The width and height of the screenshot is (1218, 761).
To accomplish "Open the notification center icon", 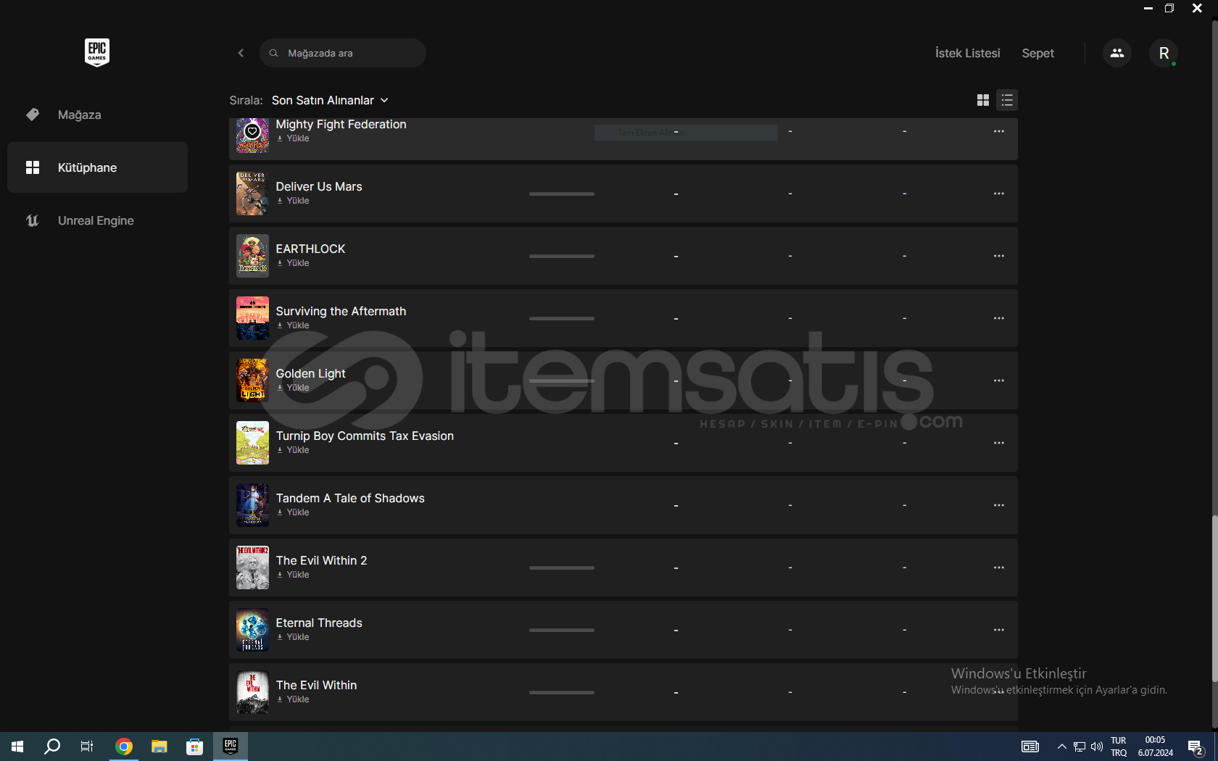I will click(x=1196, y=747).
